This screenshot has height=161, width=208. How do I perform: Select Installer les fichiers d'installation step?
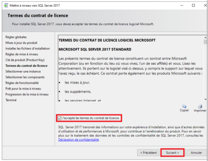[28, 48]
